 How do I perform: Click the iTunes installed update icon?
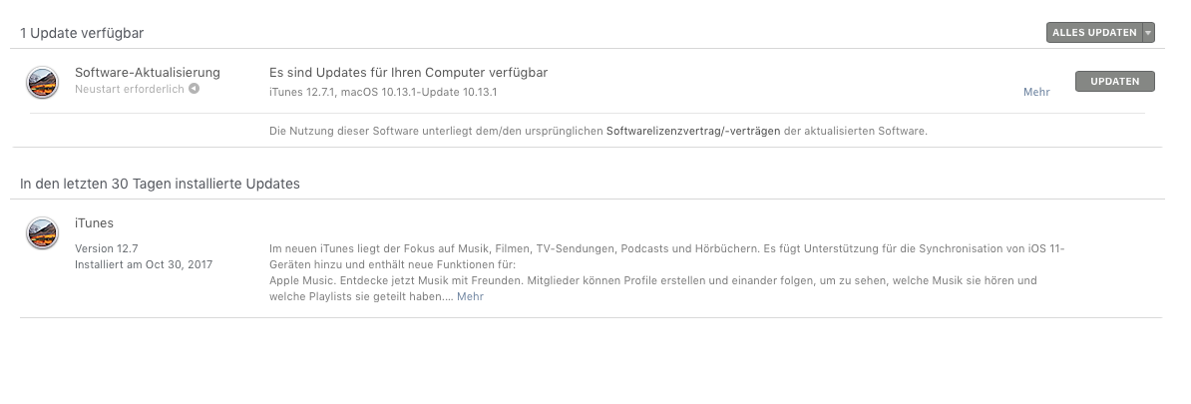click(42, 233)
